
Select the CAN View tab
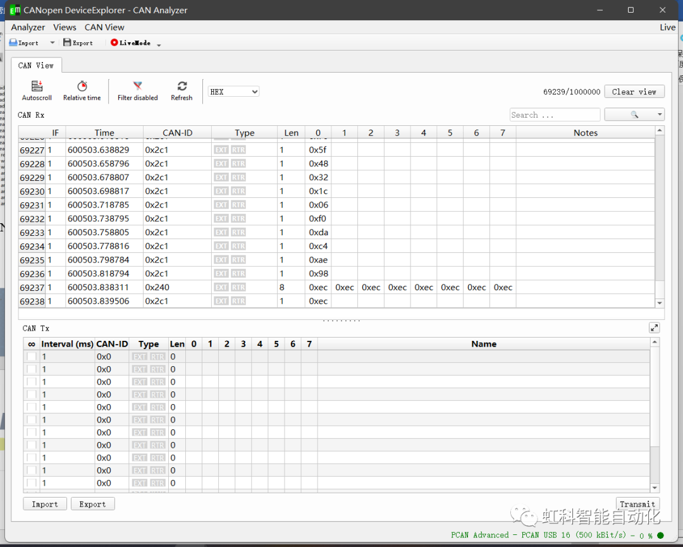pos(36,65)
